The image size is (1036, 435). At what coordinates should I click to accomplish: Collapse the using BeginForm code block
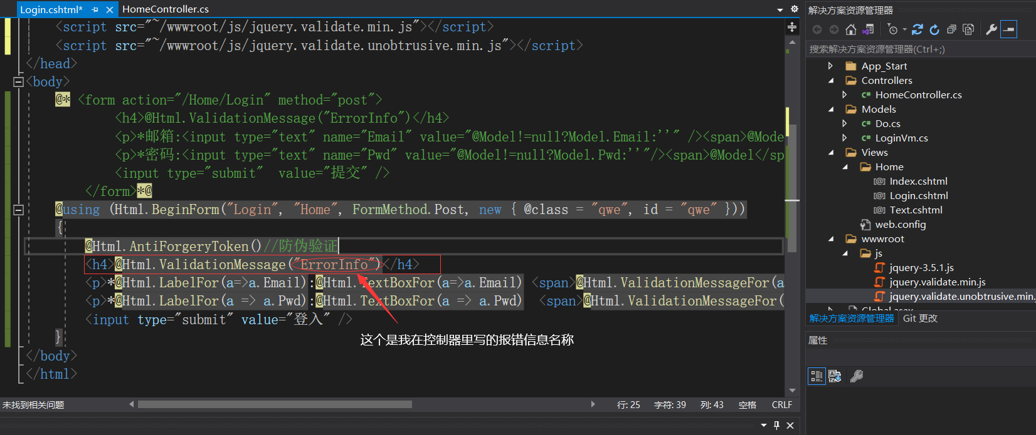(18, 210)
